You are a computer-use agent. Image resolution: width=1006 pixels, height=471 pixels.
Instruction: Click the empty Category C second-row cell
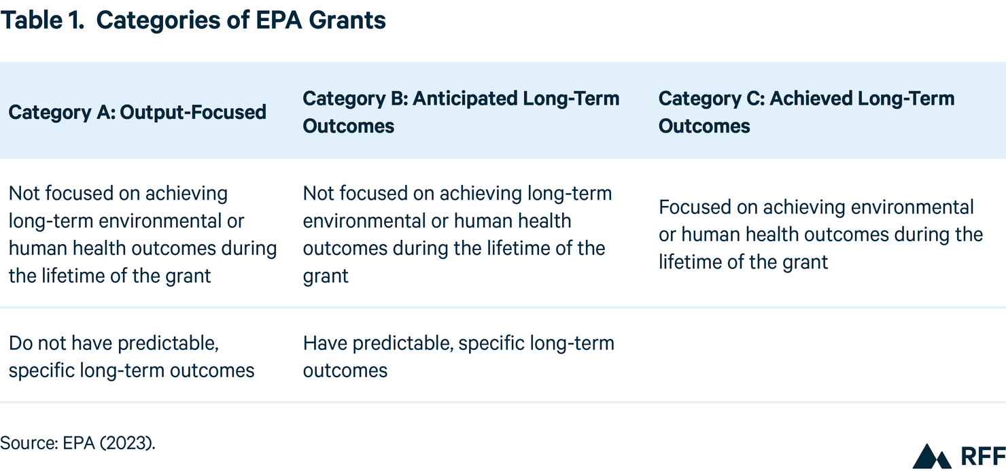coord(828,355)
